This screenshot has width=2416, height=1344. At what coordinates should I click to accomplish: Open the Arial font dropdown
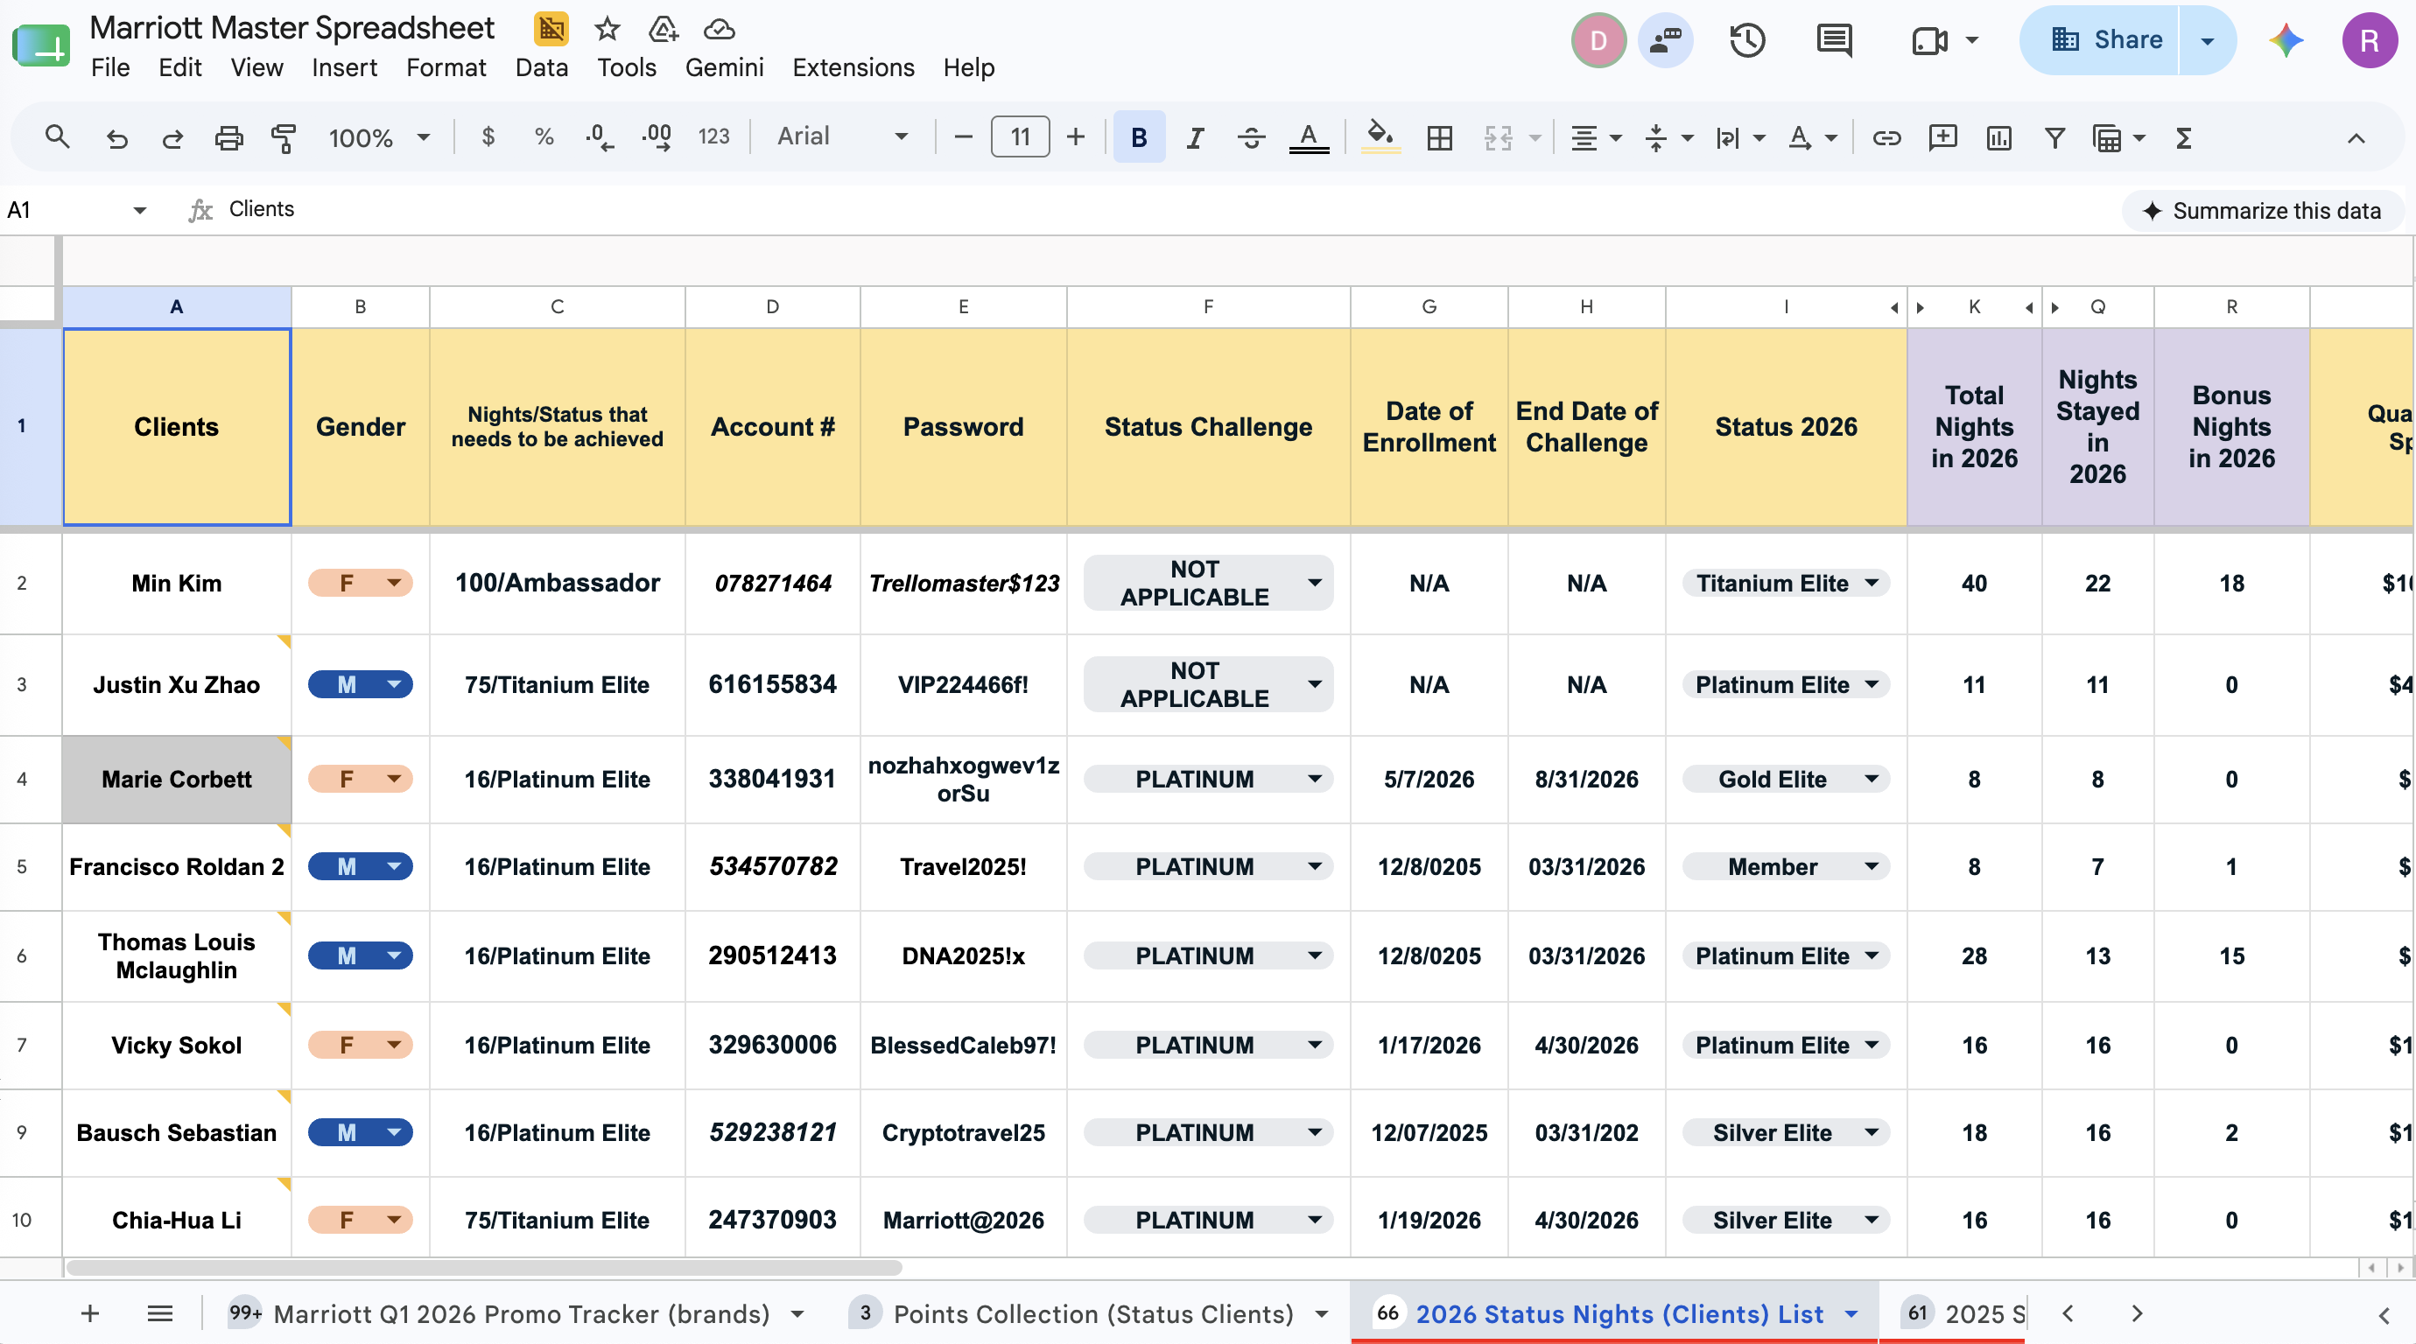pyautogui.click(x=841, y=136)
